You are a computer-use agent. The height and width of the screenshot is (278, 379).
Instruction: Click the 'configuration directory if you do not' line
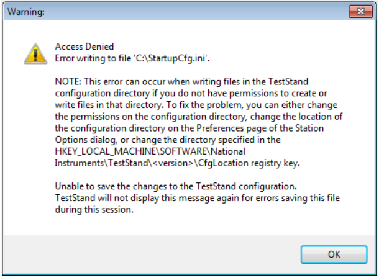click(191, 93)
